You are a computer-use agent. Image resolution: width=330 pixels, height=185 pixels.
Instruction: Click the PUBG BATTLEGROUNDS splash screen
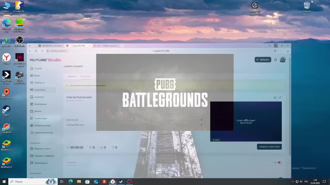[x=165, y=92]
